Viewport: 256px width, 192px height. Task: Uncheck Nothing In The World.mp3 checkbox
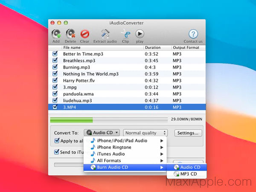[x=55, y=74]
